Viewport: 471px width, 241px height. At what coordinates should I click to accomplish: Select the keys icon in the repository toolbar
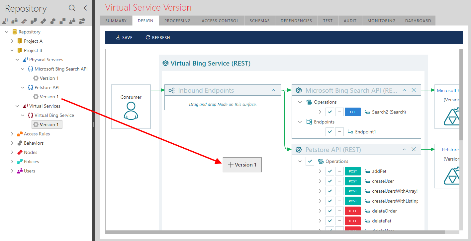82,21
